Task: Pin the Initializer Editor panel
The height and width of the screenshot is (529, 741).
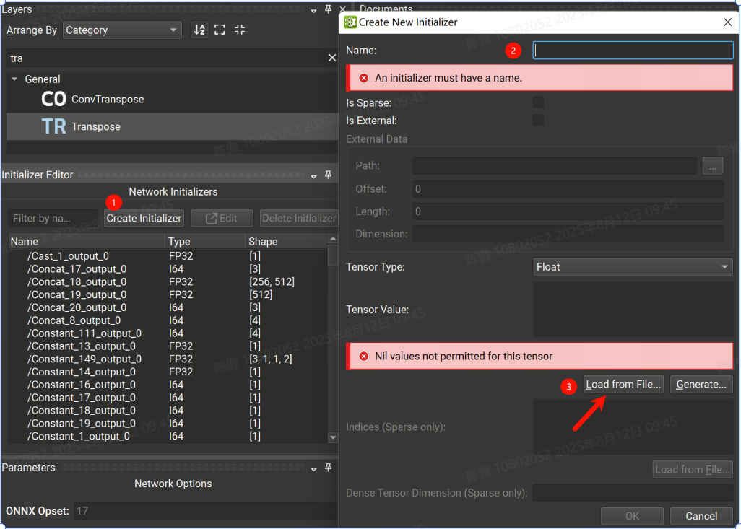Action: tap(328, 175)
